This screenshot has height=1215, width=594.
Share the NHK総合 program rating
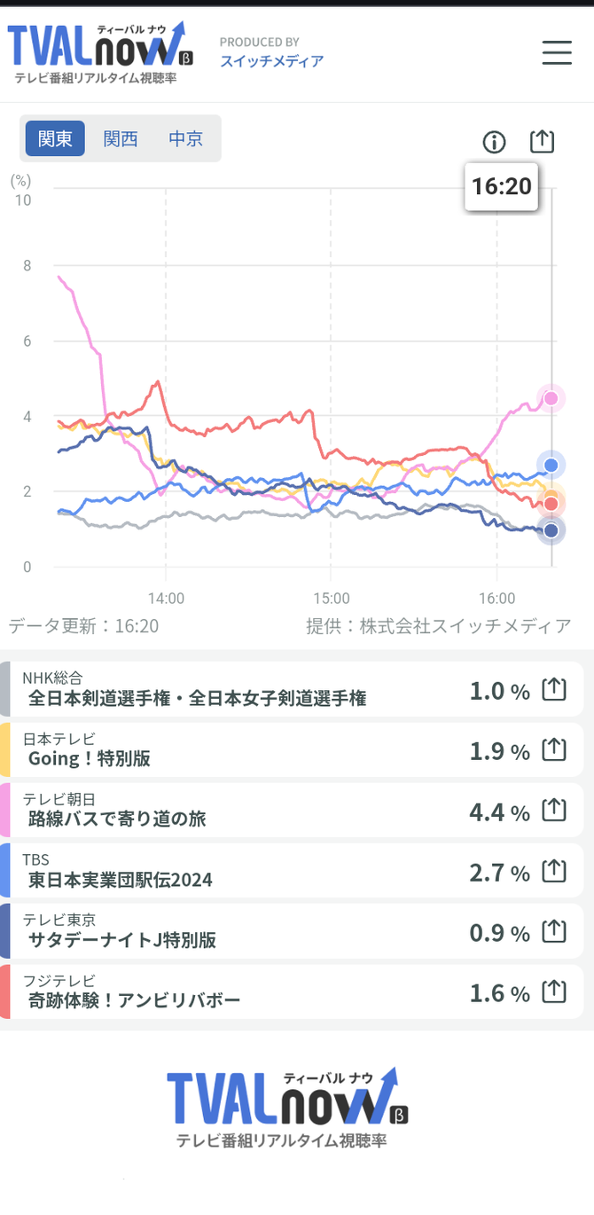(x=554, y=689)
